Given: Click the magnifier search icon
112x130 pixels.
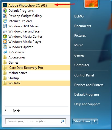Looking at the screenshot, I should 62,121.
